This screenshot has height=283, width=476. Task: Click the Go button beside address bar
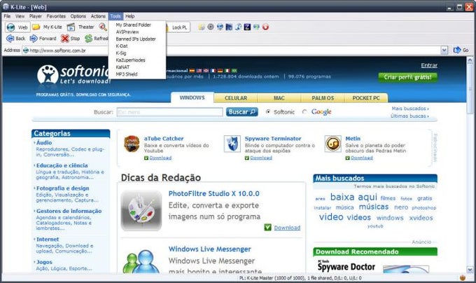click(461, 50)
